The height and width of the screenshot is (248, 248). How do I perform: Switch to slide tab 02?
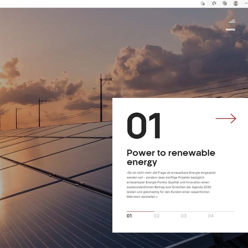[x=157, y=216]
